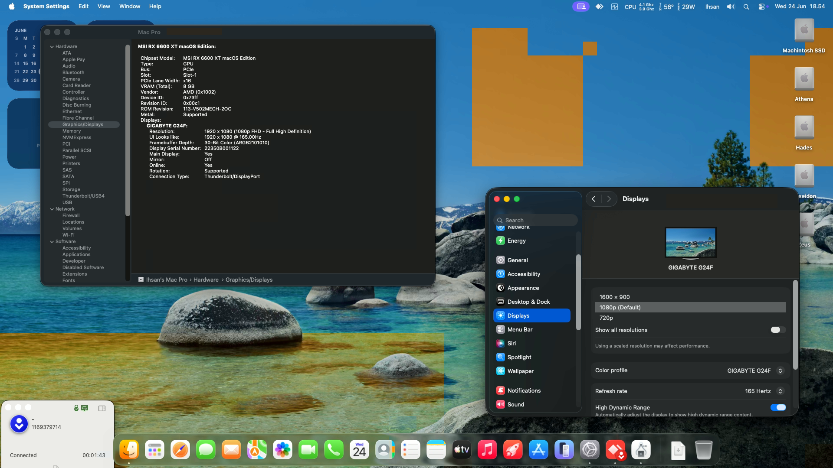Open the View menu in menu bar
The height and width of the screenshot is (468, 833).
click(x=104, y=6)
